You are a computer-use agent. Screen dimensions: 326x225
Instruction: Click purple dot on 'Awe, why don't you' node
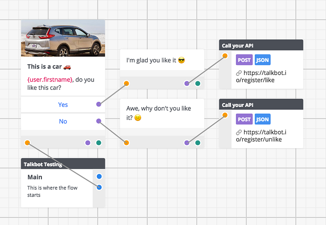pos(187,143)
